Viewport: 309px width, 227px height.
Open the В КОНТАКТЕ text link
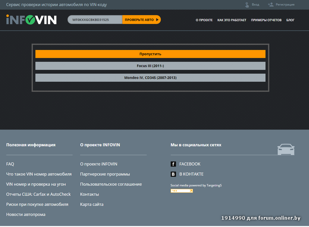click(x=191, y=174)
